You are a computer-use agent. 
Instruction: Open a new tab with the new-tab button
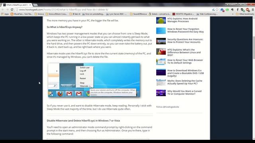click(35, 5)
